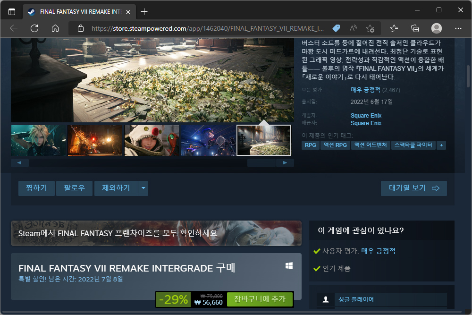This screenshot has width=472, height=315.
Task: Open the 액션 어드벤처 tag
Action: (x=371, y=145)
